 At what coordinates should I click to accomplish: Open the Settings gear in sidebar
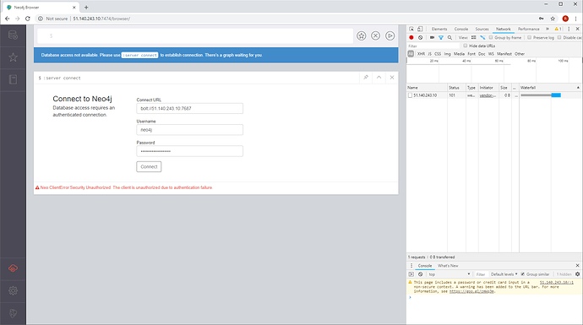pyautogui.click(x=13, y=290)
